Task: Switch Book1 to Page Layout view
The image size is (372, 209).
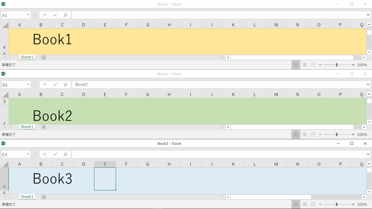Action: 305,65
